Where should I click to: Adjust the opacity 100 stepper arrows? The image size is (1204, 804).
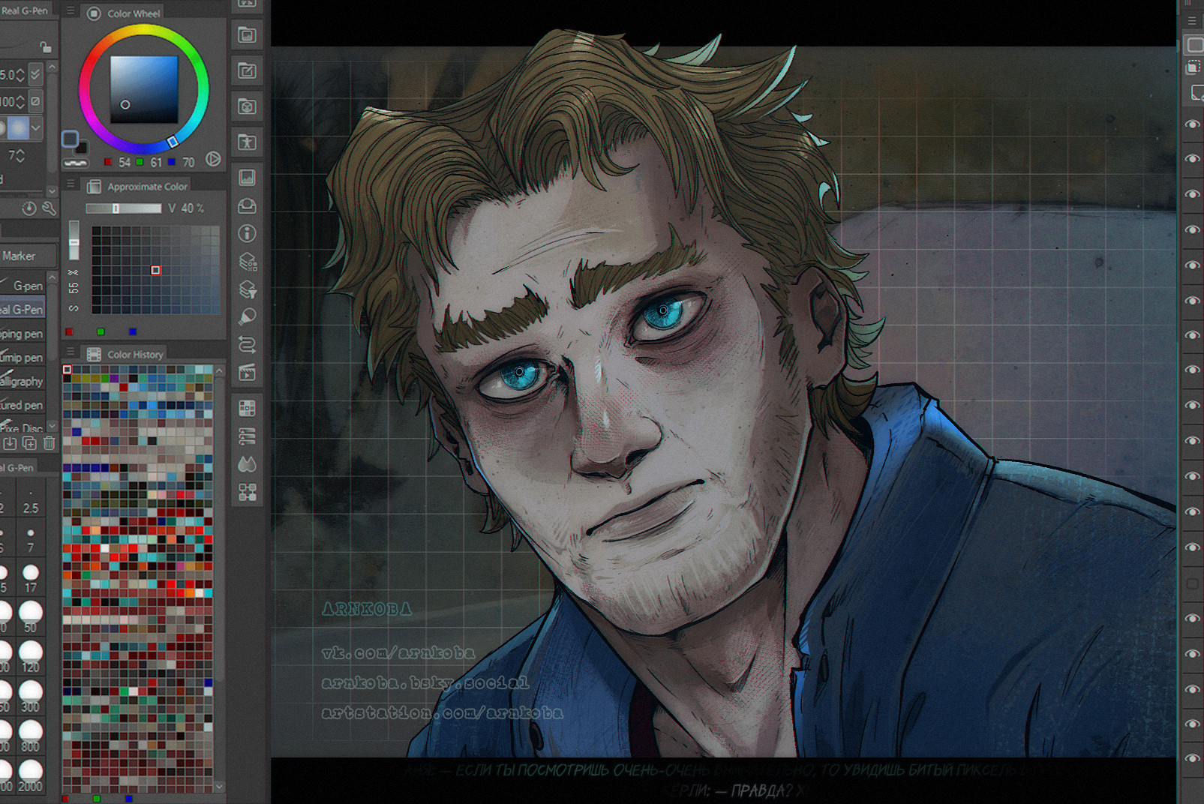click(20, 100)
